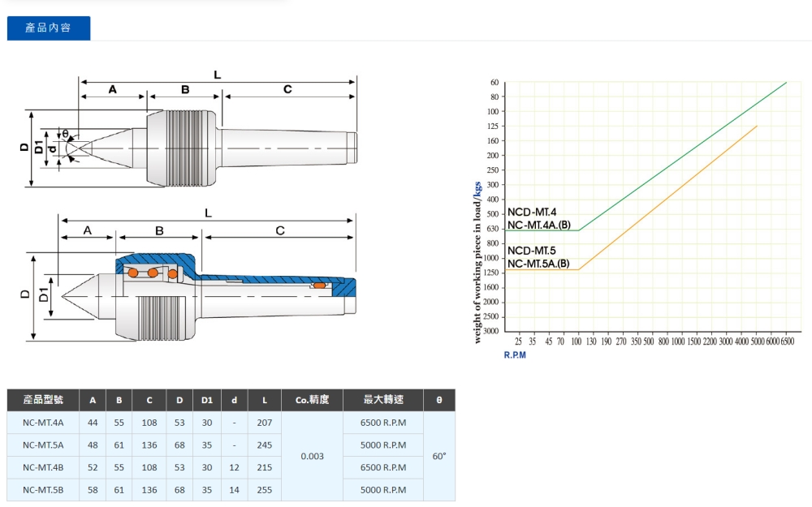Screen dimensions: 812x507
Task: Select the 最大轉速 column header
Action: pos(382,400)
